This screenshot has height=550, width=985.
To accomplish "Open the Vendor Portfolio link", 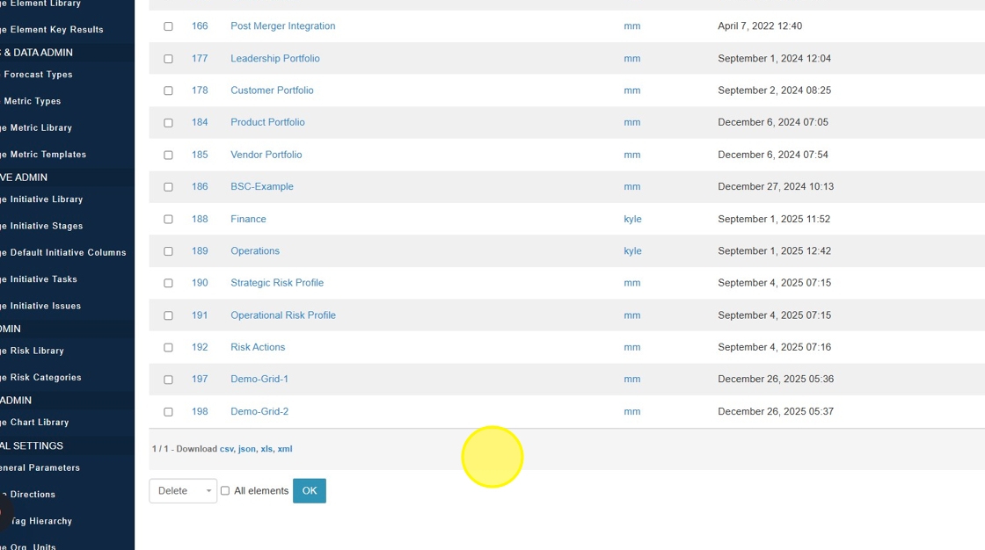I will tap(266, 155).
